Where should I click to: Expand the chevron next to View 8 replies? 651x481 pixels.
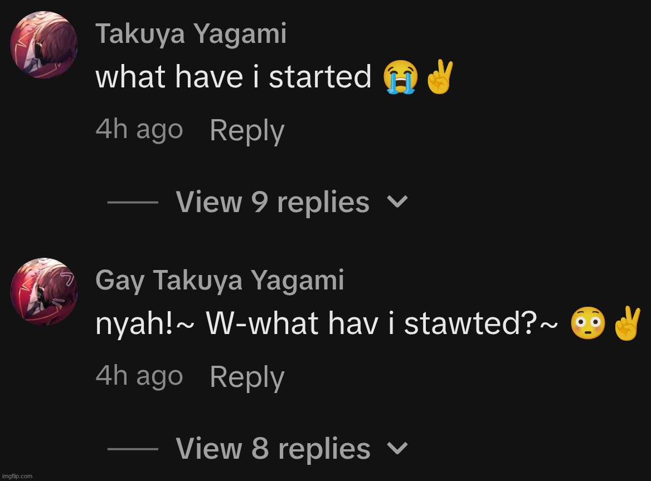[397, 448]
